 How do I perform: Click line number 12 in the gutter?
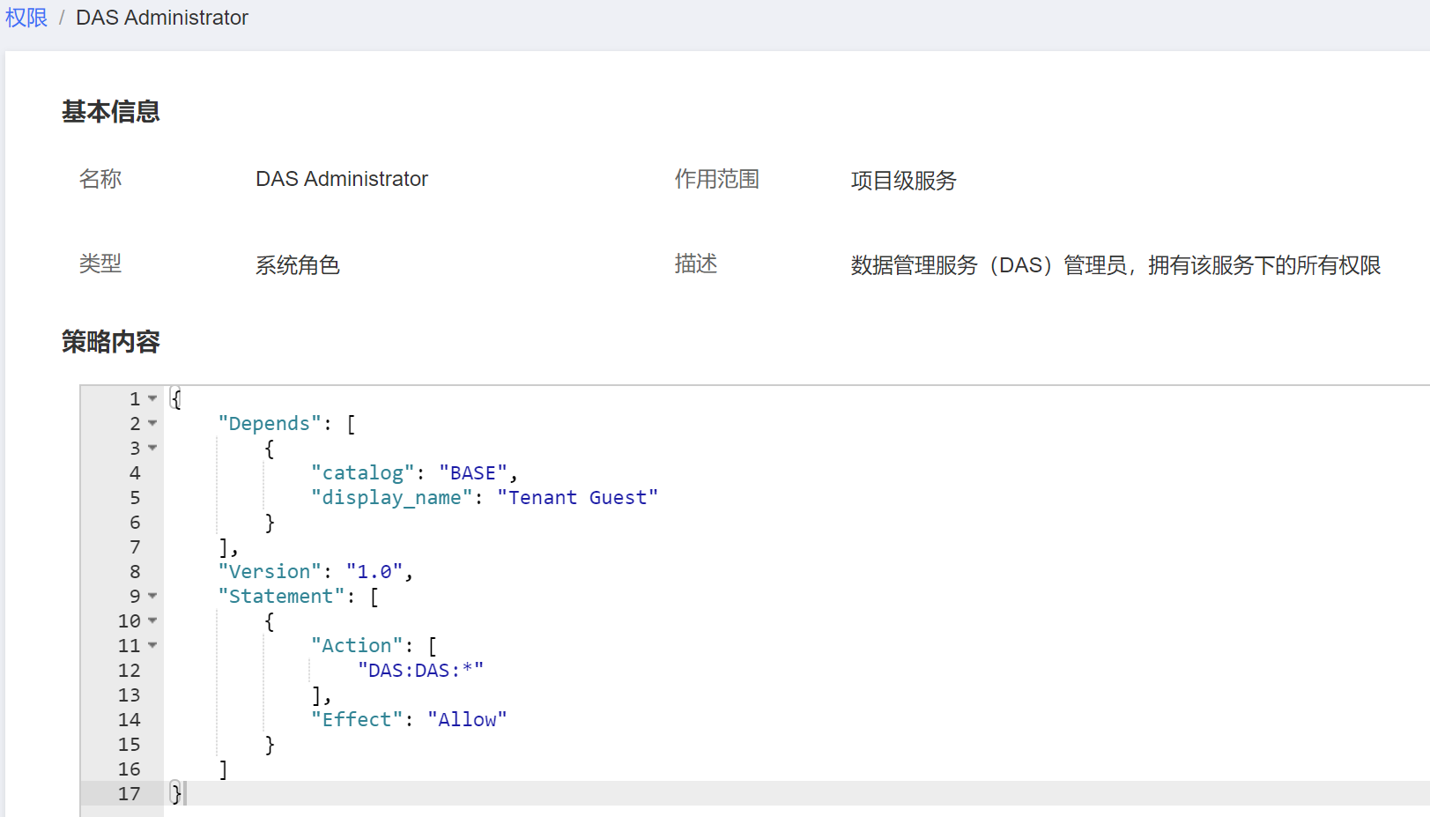[x=129, y=670]
